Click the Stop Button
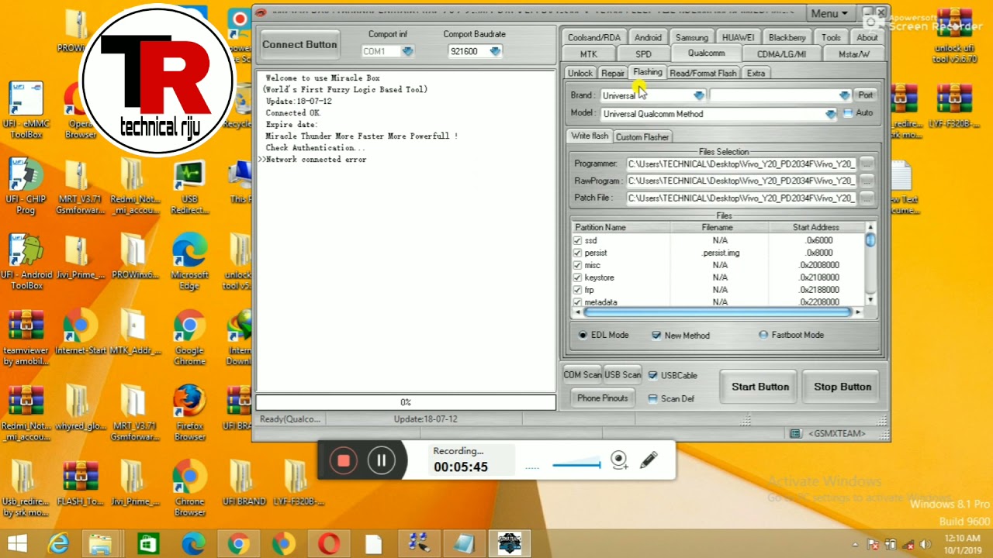The width and height of the screenshot is (993, 558). point(842,387)
